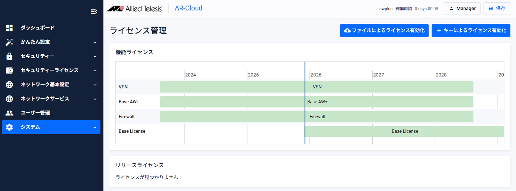
Task: Click the dashboard grid icon
Action: 10,28
